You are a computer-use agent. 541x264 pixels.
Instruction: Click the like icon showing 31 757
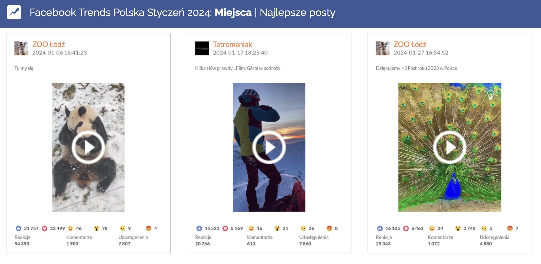click(19, 228)
